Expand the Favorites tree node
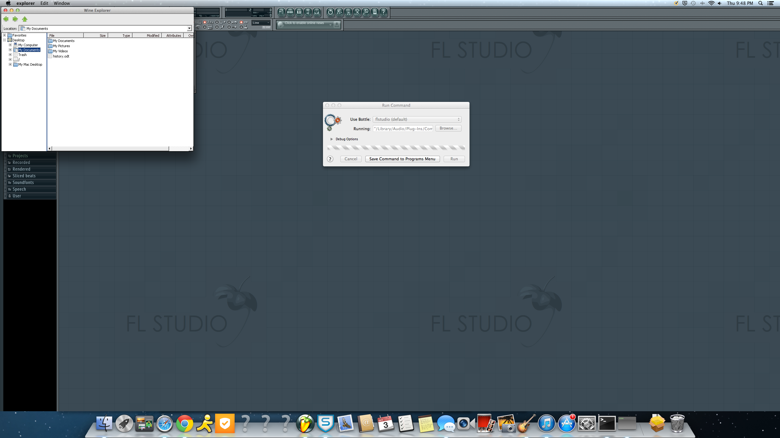780x438 pixels. click(x=4, y=35)
